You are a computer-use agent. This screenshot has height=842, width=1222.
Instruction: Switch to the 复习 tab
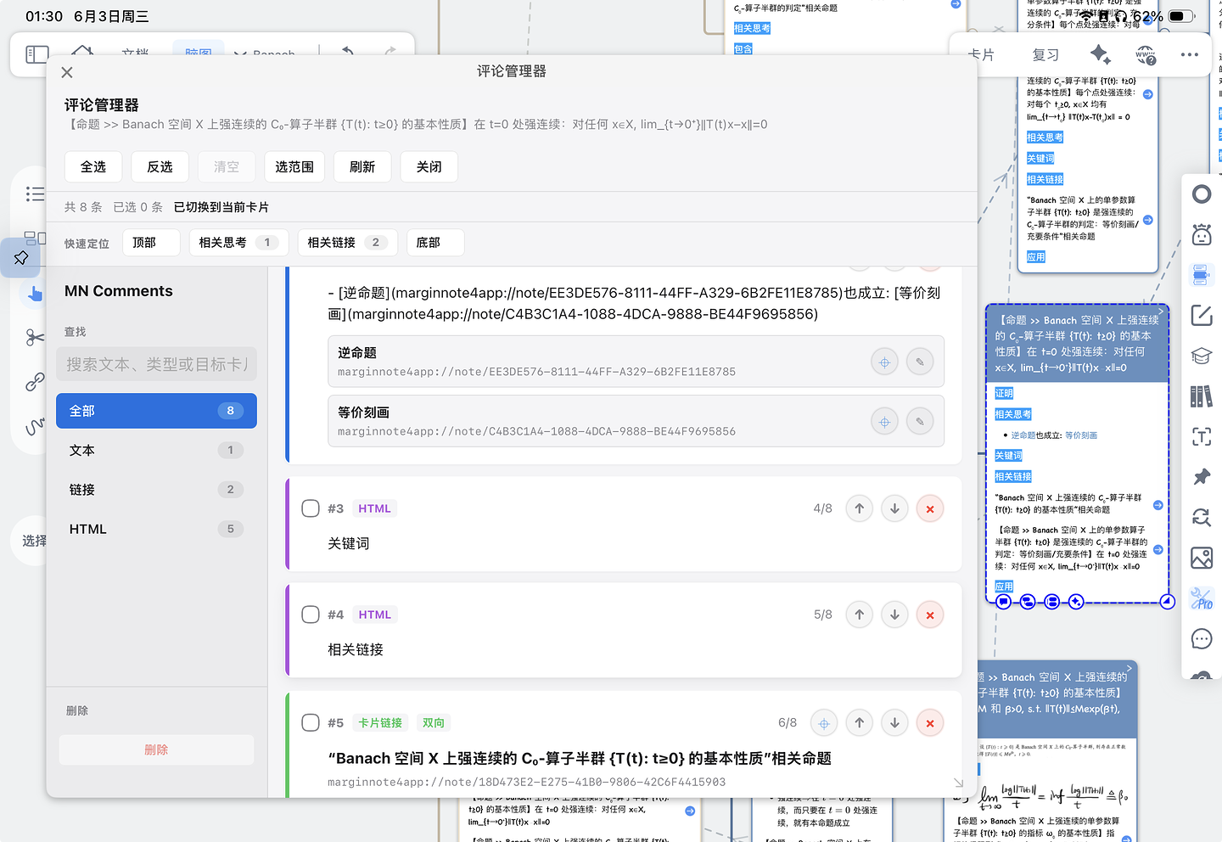point(1045,54)
